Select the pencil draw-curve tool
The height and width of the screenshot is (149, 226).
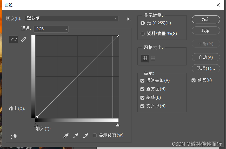pos(23,40)
